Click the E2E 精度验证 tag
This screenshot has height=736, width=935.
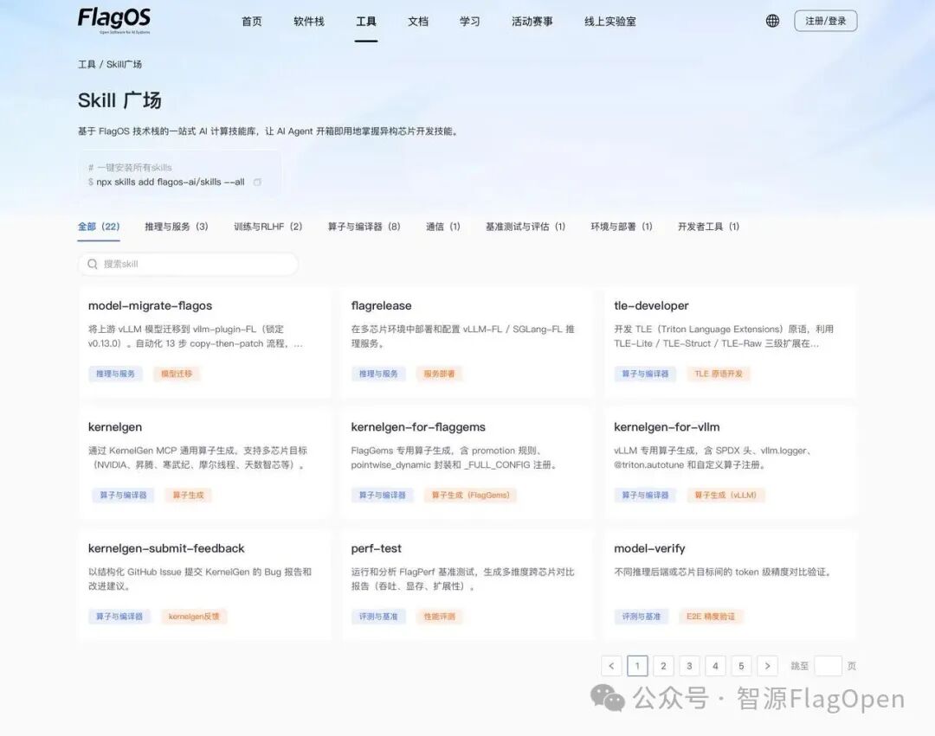click(x=711, y=617)
